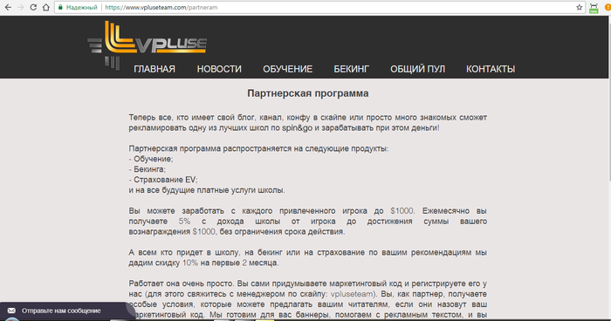Open the green extension icon in the toolbar
The height and width of the screenshot is (321, 611).
click(x=594, y=8)
